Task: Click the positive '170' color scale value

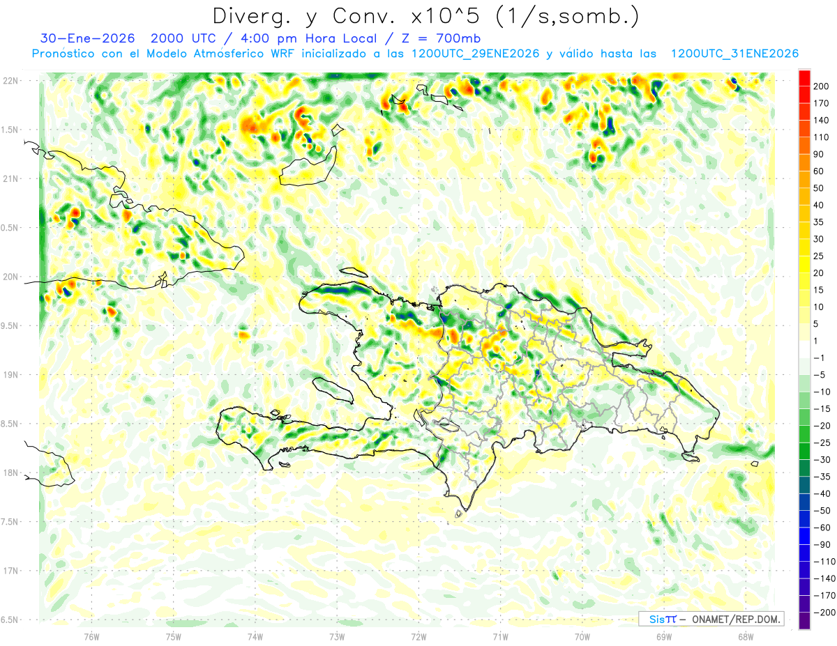Action: 821,103
